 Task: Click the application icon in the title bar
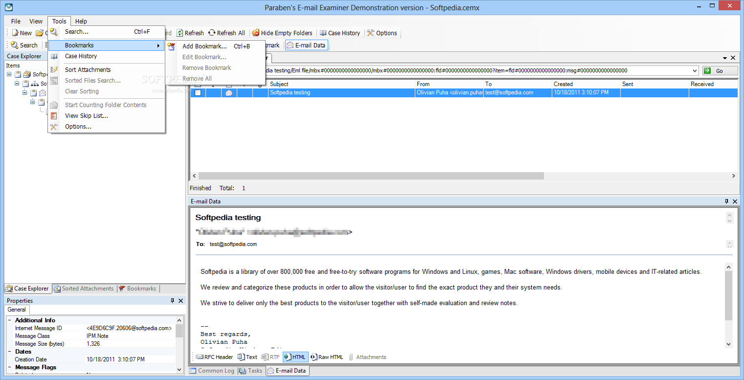click(8, 7)
